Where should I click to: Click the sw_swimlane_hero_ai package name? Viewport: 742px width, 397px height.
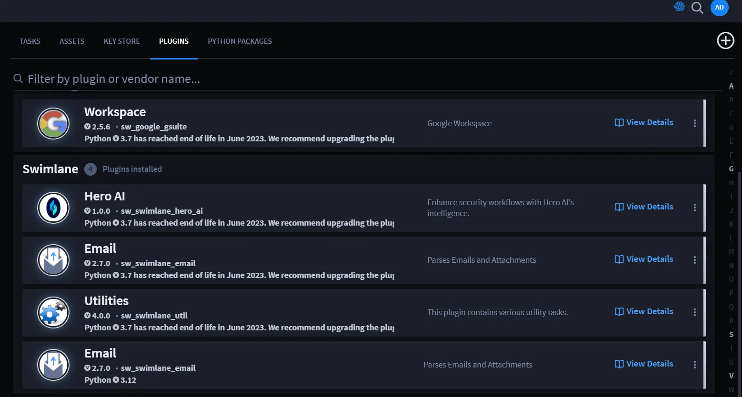click(162, 211)
